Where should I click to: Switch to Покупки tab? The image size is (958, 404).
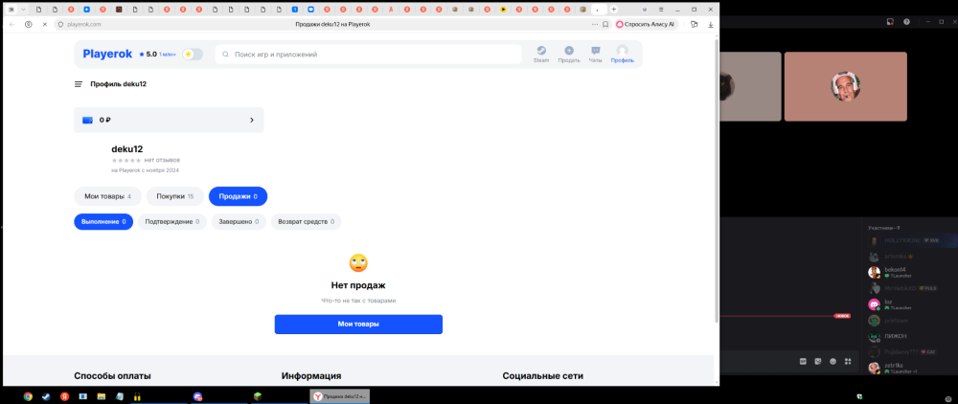pos(175,196)
